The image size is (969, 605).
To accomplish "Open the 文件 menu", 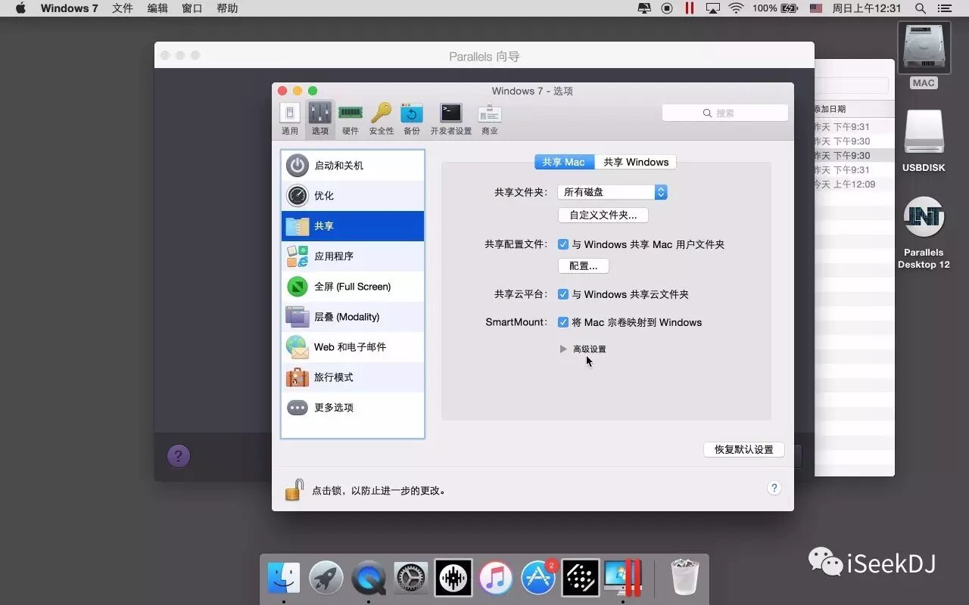I will 123,8.
